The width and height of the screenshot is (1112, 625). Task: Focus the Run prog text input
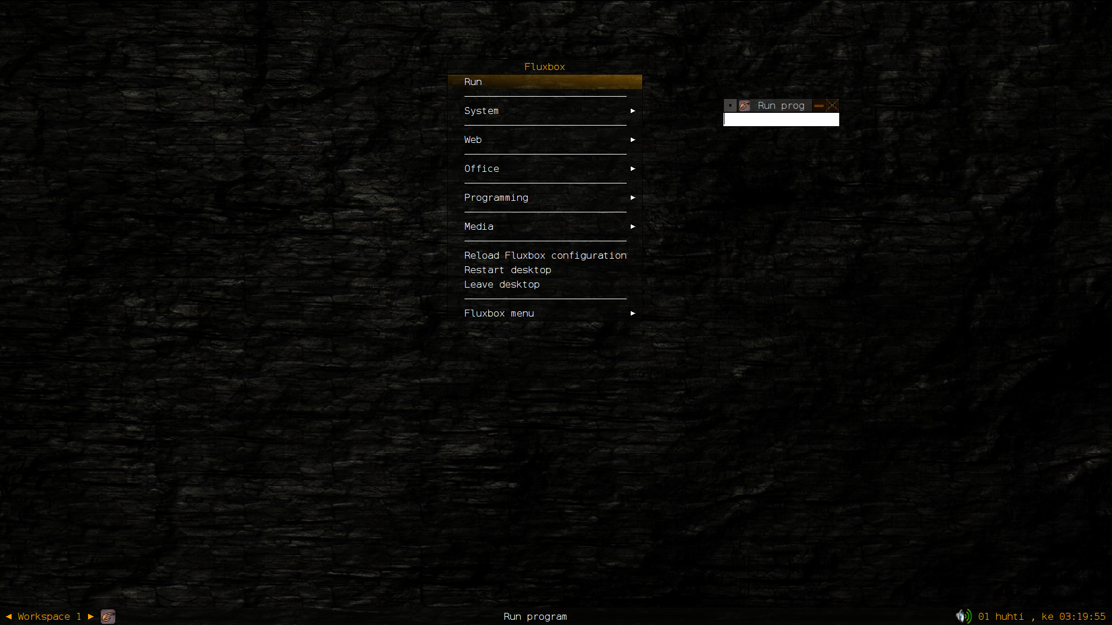781,119
